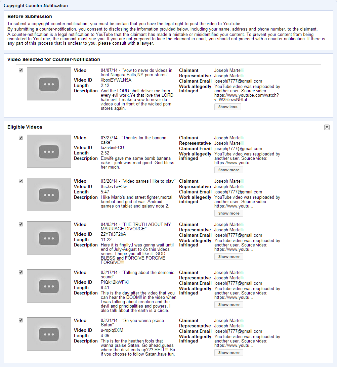Click the source video URL ending WXBzswNHtaI

[246, 97]
